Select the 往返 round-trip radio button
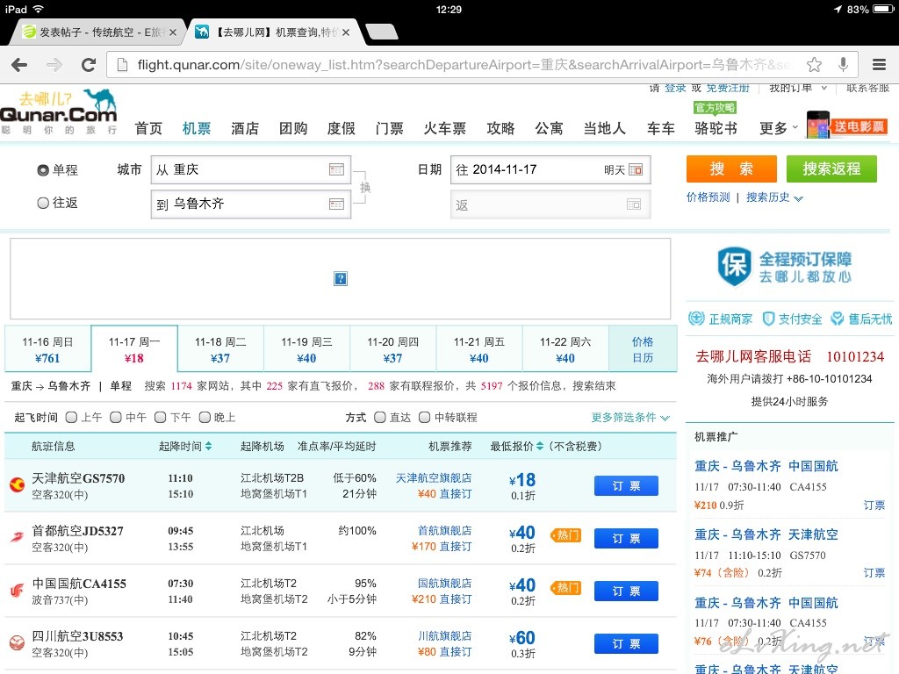899x674 pixels. tap(43, 203)
